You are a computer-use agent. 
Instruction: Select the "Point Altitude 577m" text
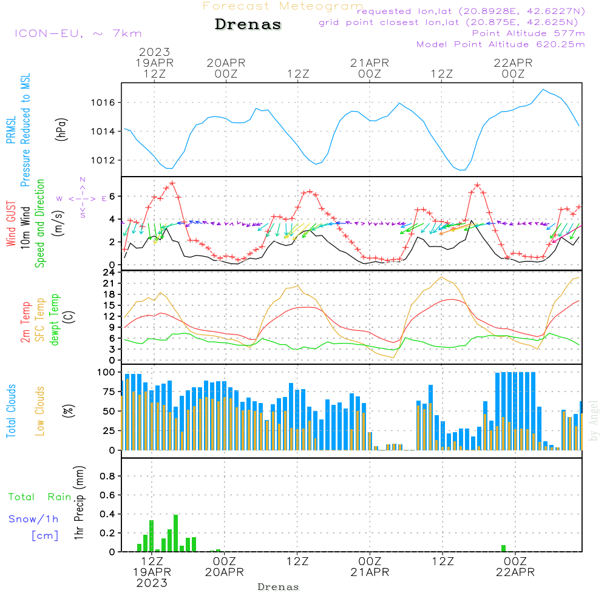[528, 33]
